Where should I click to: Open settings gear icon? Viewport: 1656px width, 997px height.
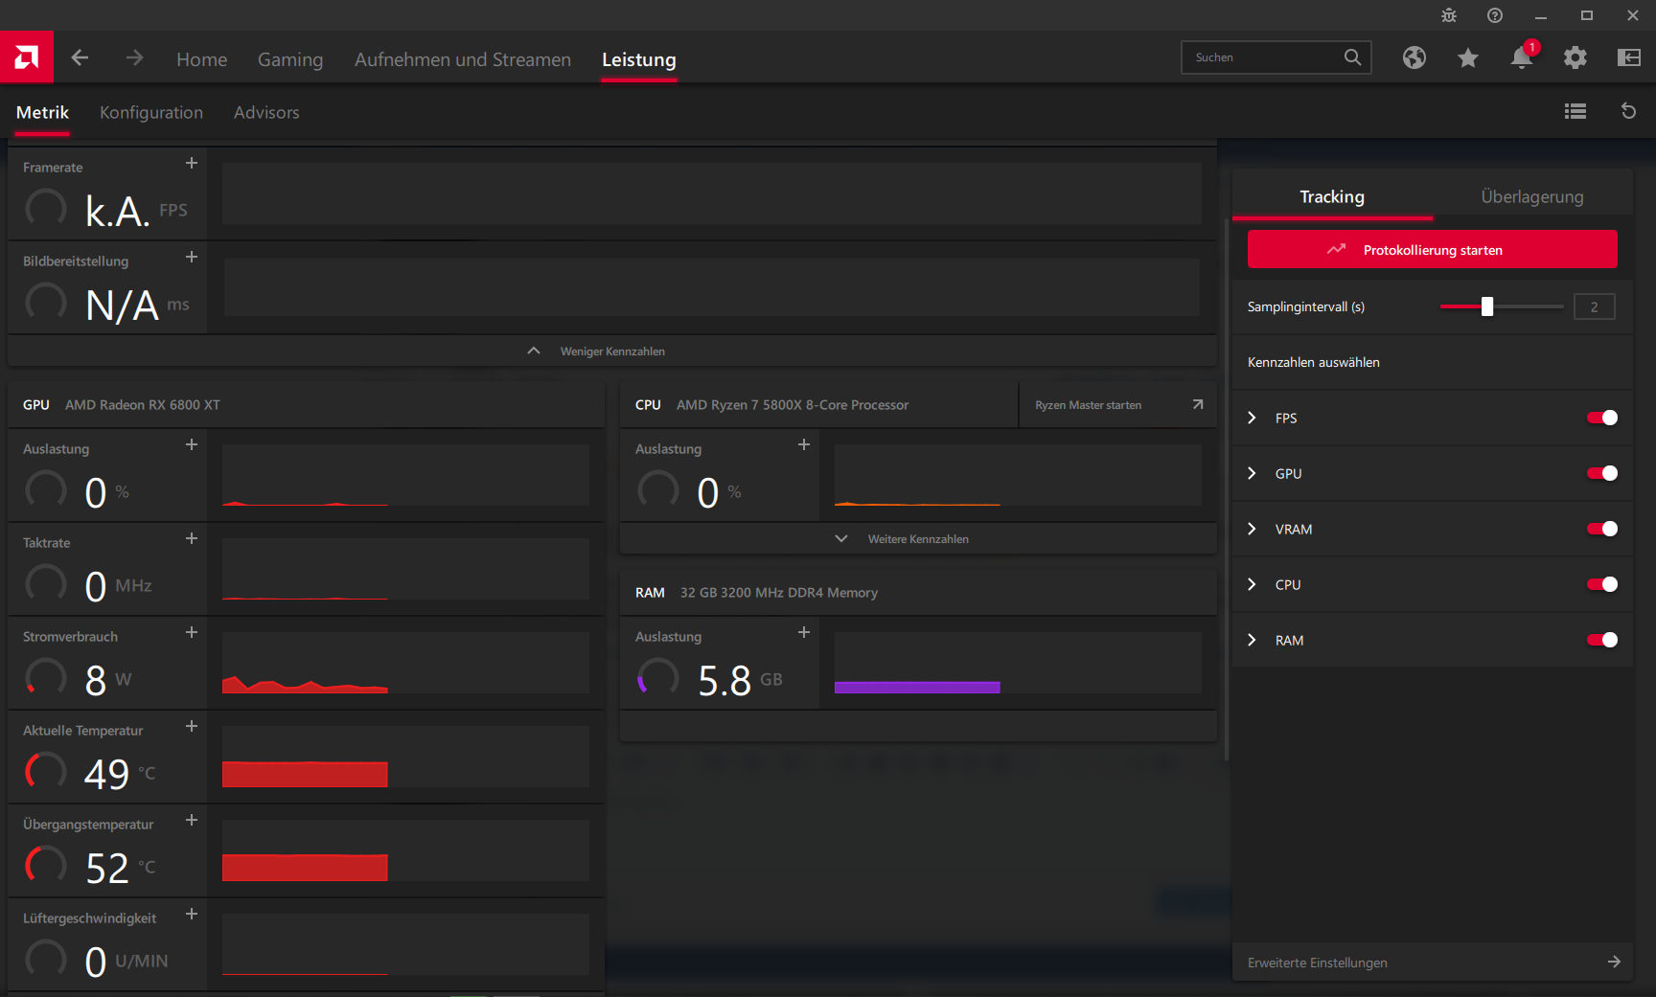pos(1575,57)
